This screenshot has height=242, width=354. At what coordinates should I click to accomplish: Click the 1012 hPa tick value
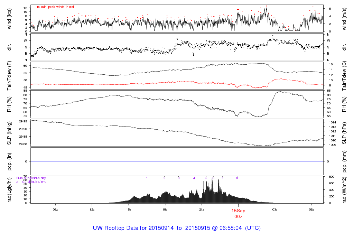click(332, 131)
